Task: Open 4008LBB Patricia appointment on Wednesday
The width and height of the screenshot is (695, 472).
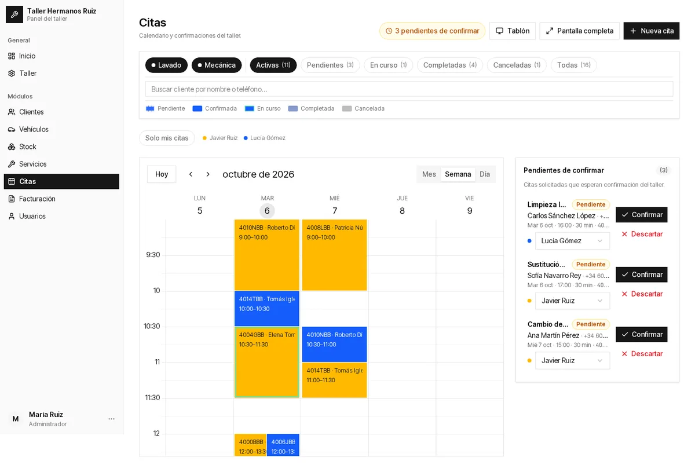Action: coord(334,255)
